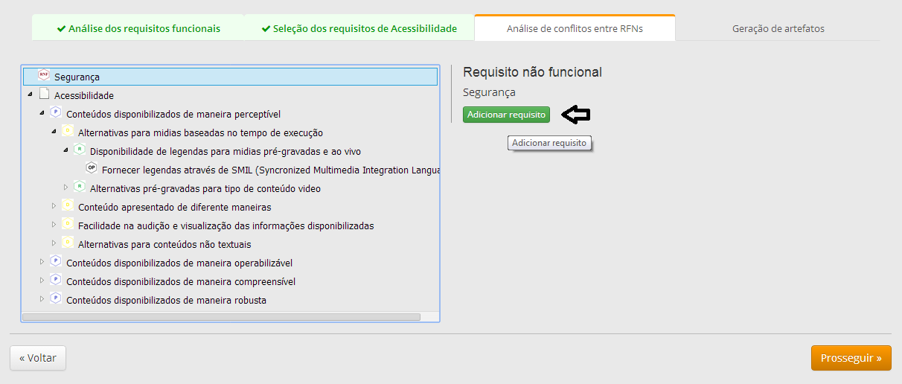Go back with the '« Voltar' button

point(38,358)
